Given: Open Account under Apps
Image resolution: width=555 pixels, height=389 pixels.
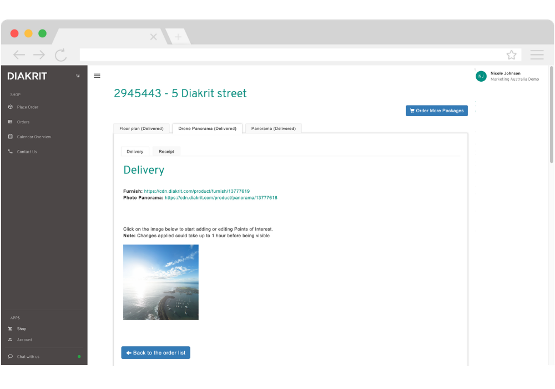Looking at the screenshot, I should click(24, 340).
